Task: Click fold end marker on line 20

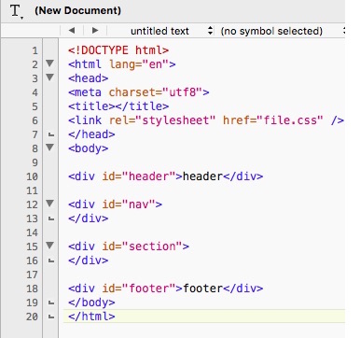Action: click(51, 317)
